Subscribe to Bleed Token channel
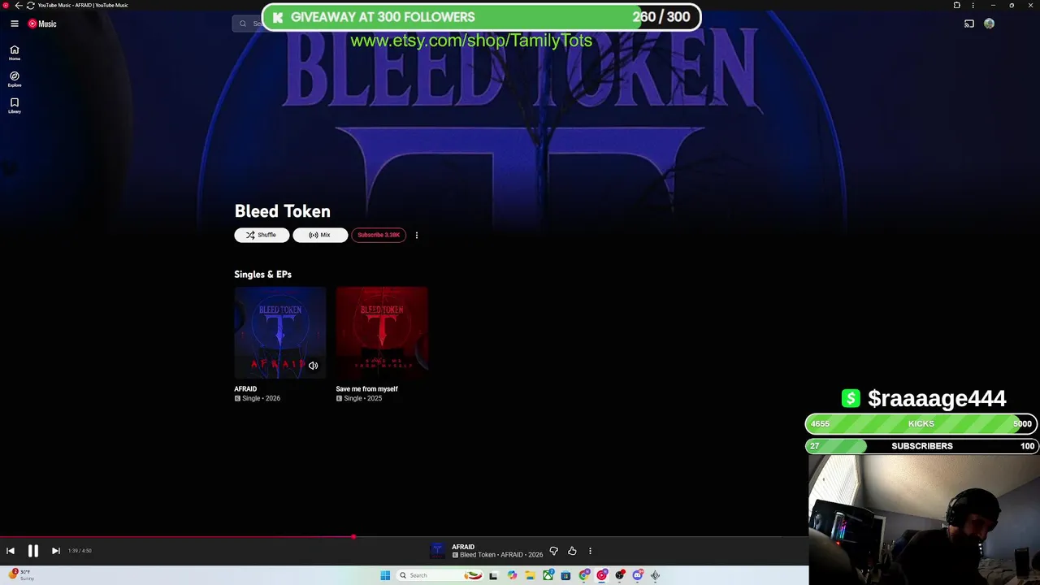This screenshot has width=1040, height=585. pyautogui.click(x=379, y=235)
